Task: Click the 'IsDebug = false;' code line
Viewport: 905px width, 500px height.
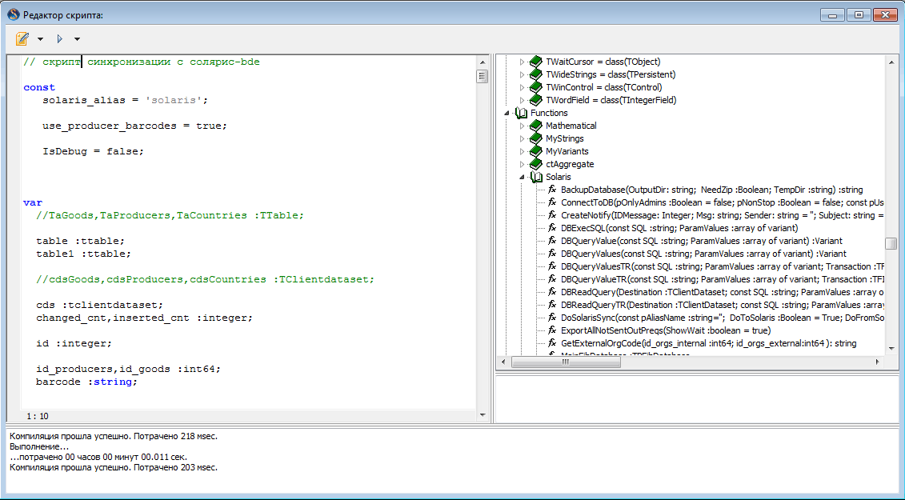Action: (93, 151)
